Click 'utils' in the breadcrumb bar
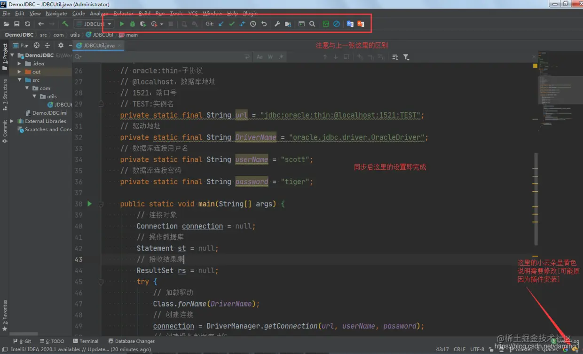 pyautogui.click(x=75, y=35)
